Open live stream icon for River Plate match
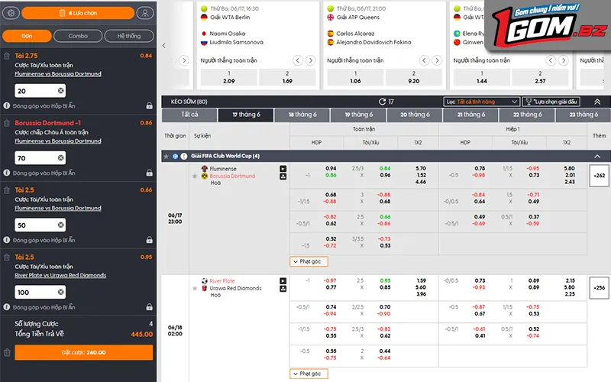Viewport: 611px width, 382px height. (283, 281)
